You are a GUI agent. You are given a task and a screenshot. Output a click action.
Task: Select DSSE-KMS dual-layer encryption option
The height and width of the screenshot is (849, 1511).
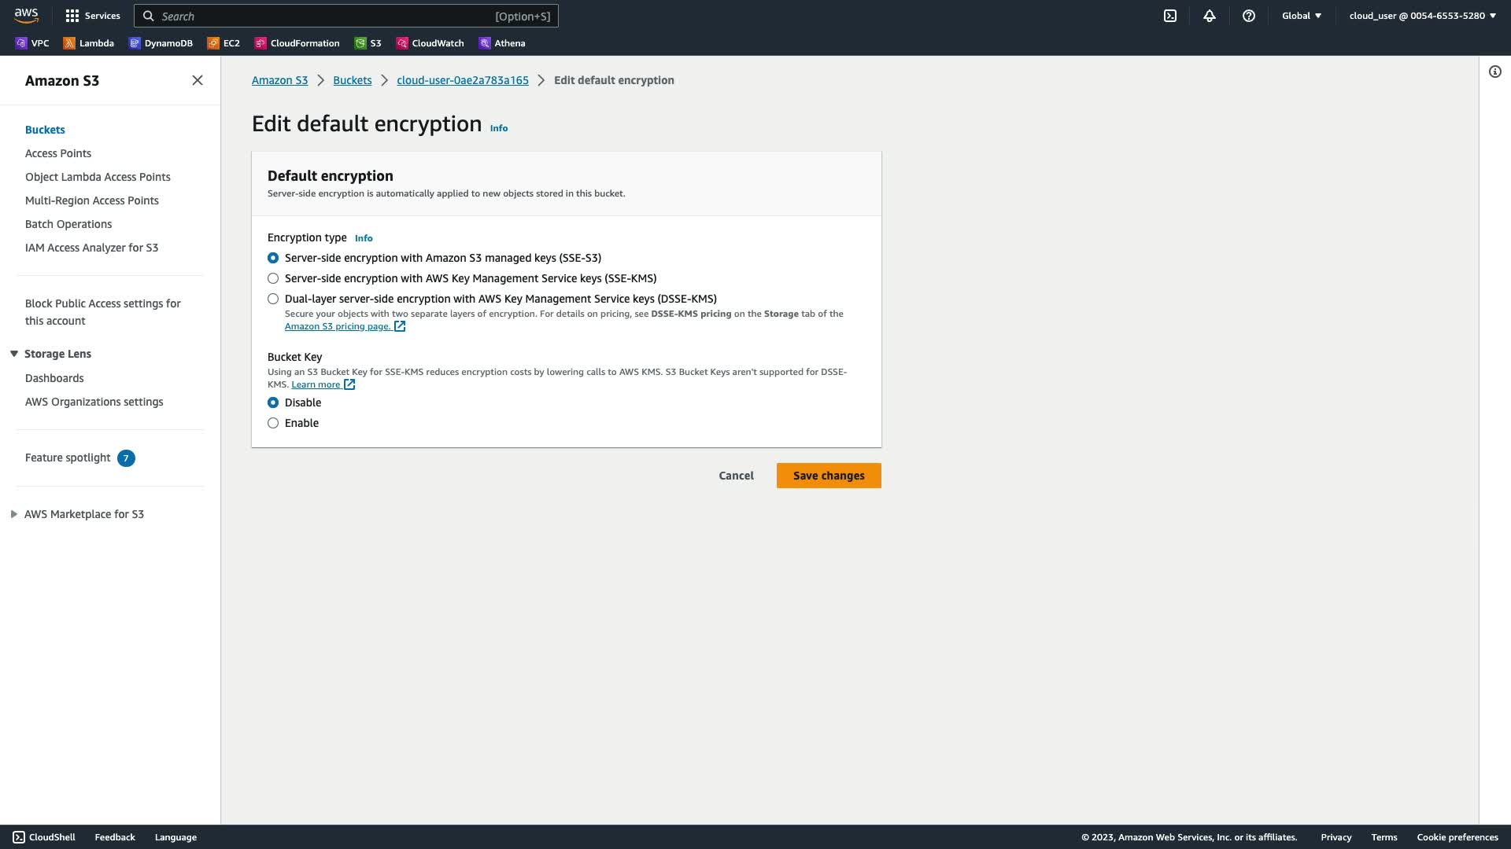(273, 299)
